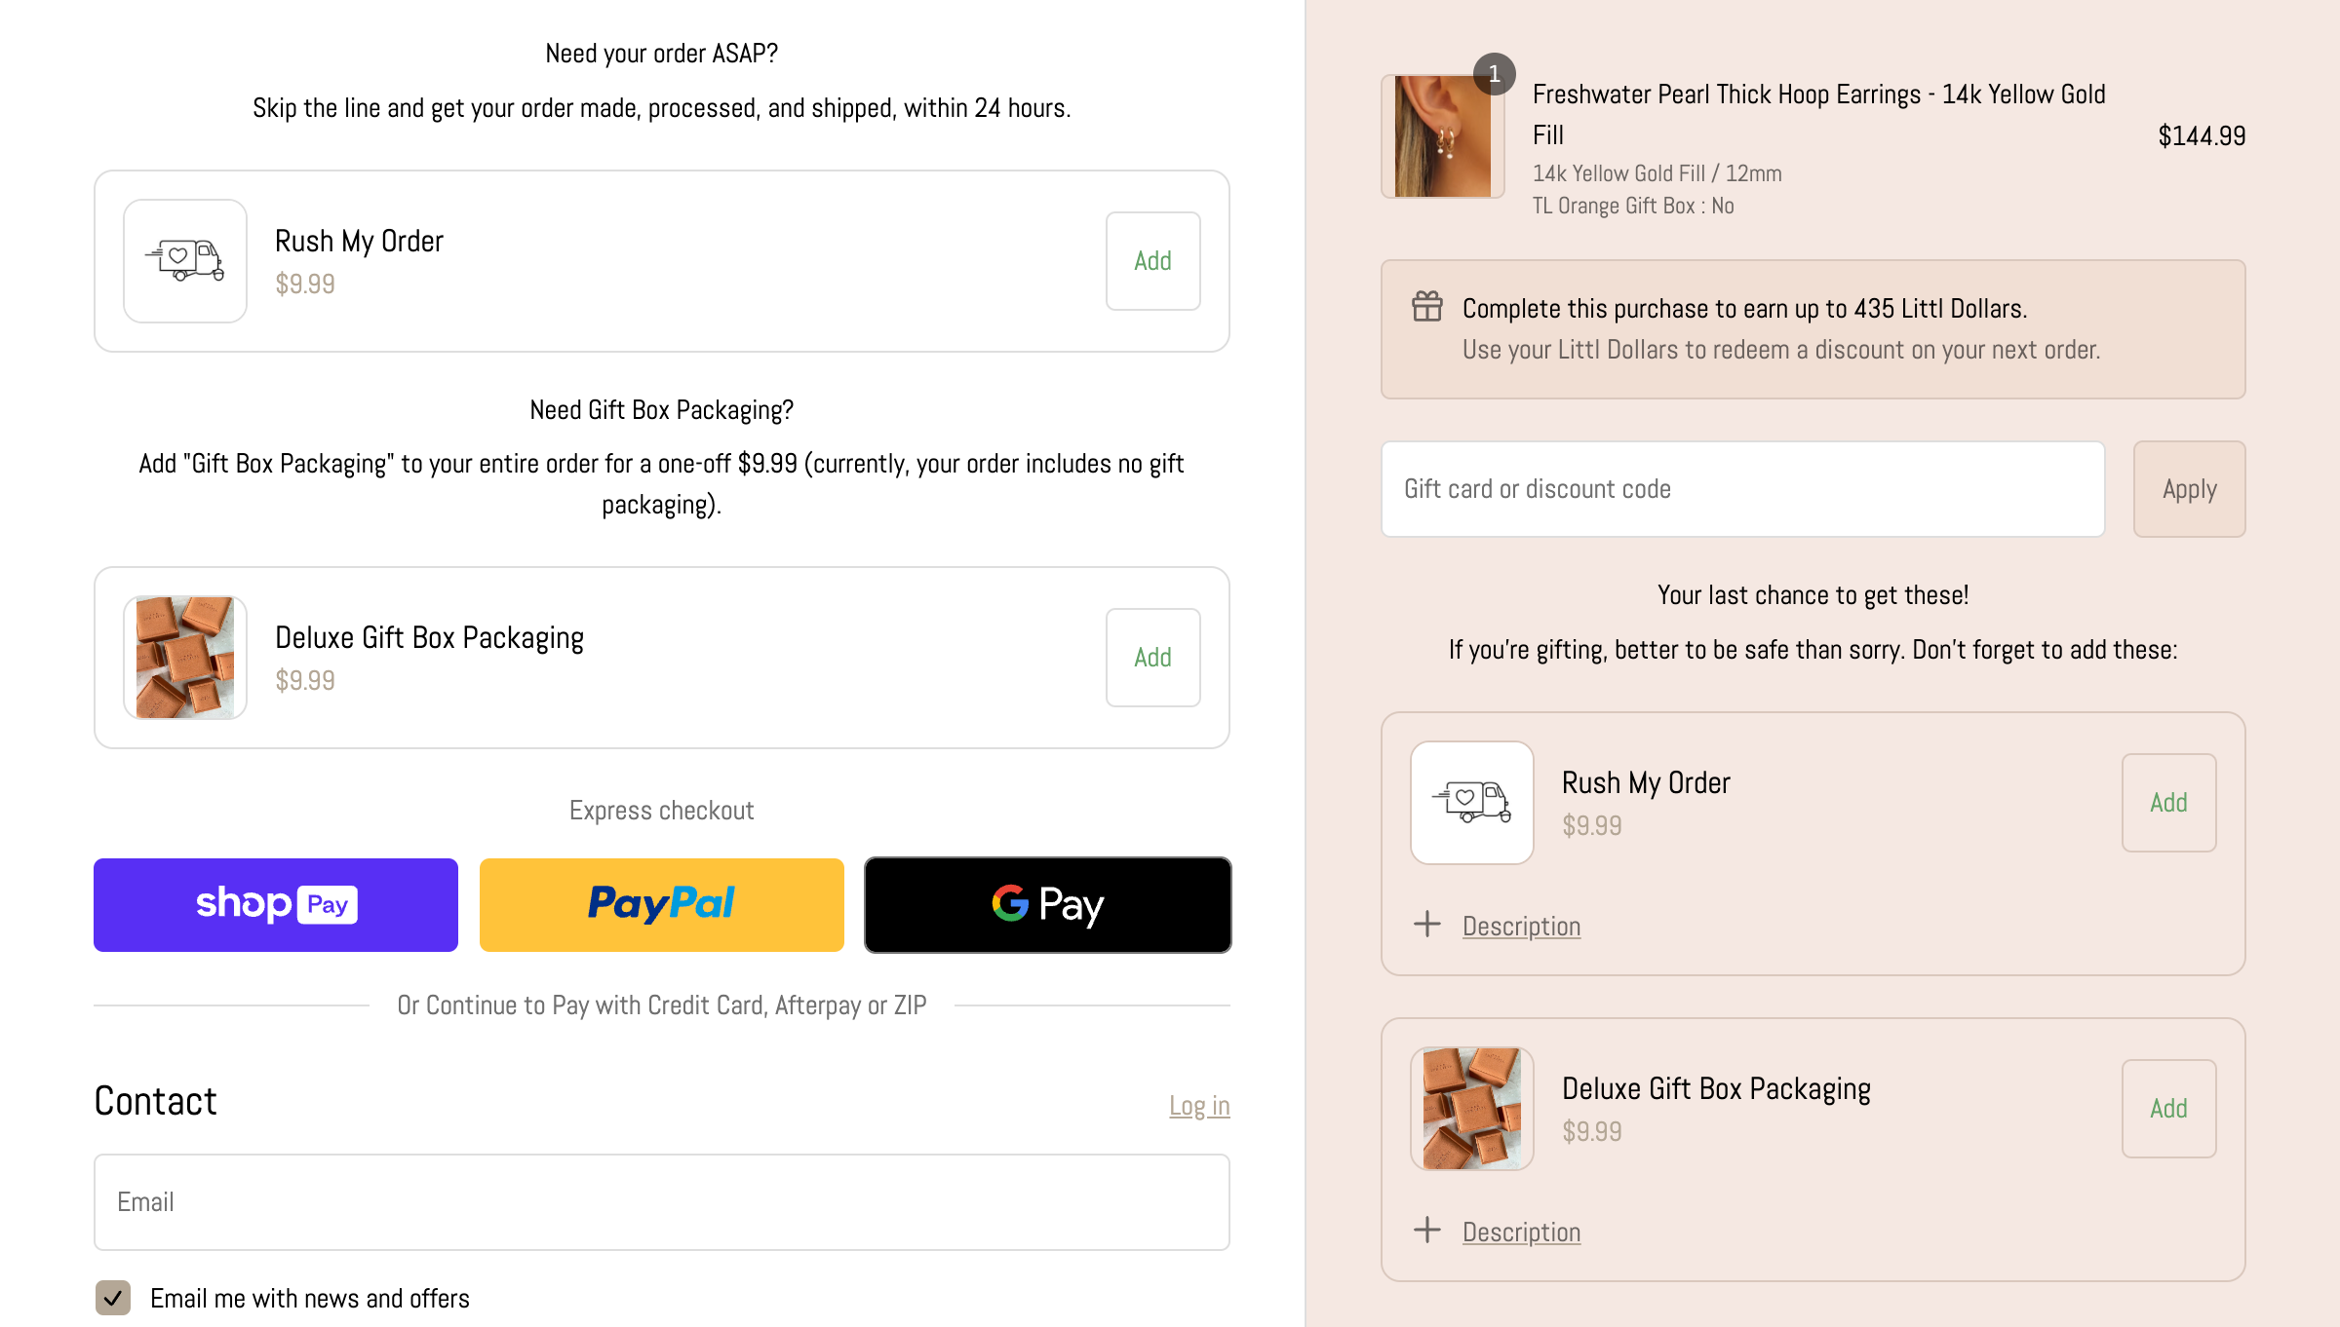
Task: Pay with PayPal
Action: (662, 905)
